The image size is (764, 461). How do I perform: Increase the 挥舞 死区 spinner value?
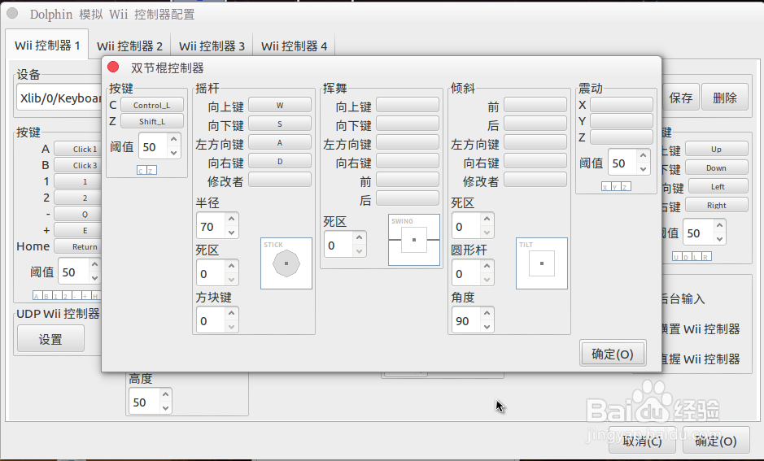click(x=359, y=237)
